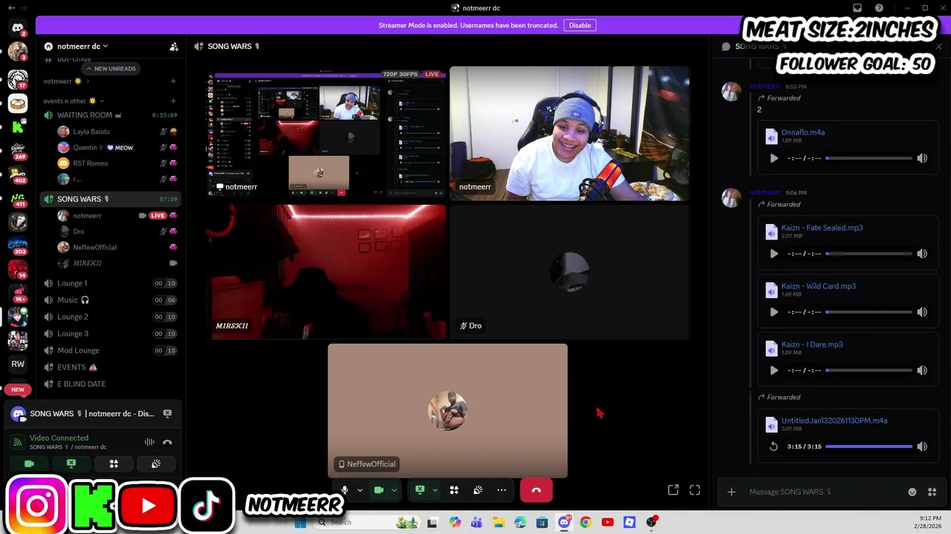
Task: Open soundboard from call controls
Action: coord(478,490)
